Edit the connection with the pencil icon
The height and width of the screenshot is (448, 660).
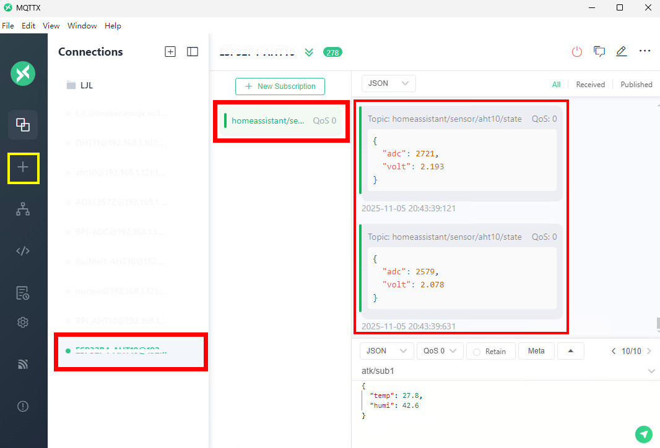621,52
